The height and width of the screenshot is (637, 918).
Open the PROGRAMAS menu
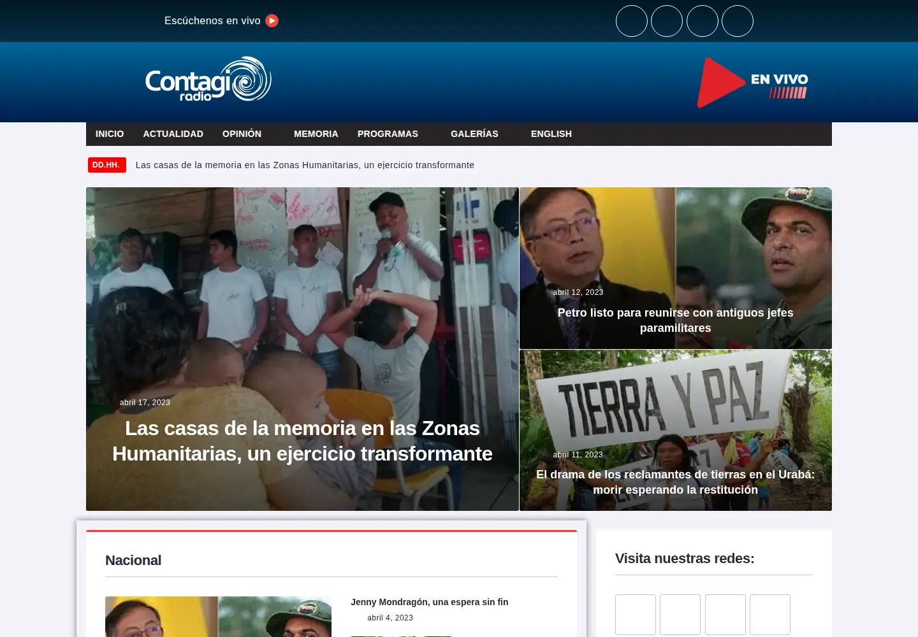(388, 134)
